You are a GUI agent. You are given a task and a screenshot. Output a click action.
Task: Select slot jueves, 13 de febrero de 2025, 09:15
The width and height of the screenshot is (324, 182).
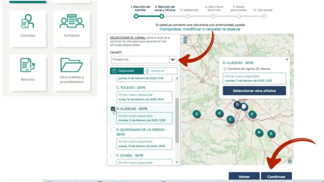pos(144,144)
